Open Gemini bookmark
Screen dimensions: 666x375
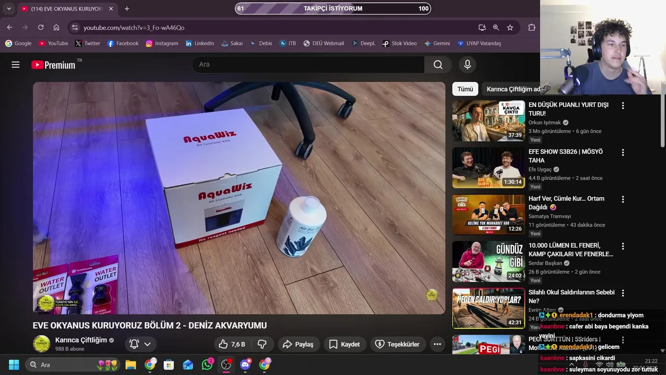[437, 43]
